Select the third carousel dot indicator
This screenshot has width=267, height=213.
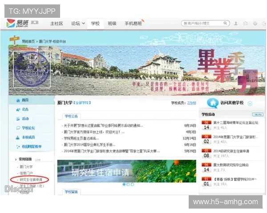[x=132, y=184]
